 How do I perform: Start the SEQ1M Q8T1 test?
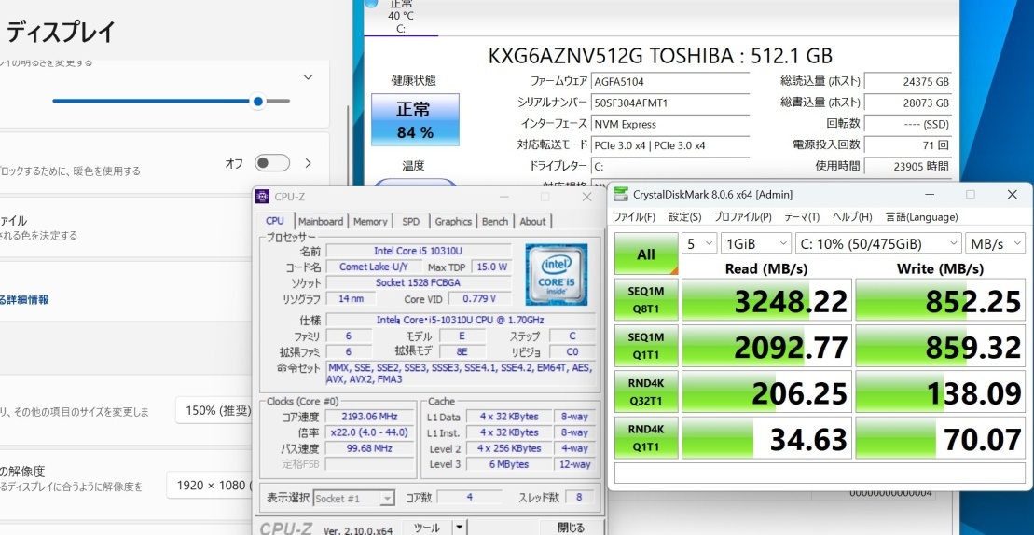tap(646, 300)
